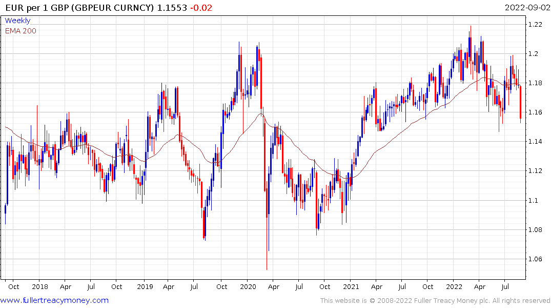Click the red change value -0.02
The image size is (551, 308).
(x=201, y=8)
